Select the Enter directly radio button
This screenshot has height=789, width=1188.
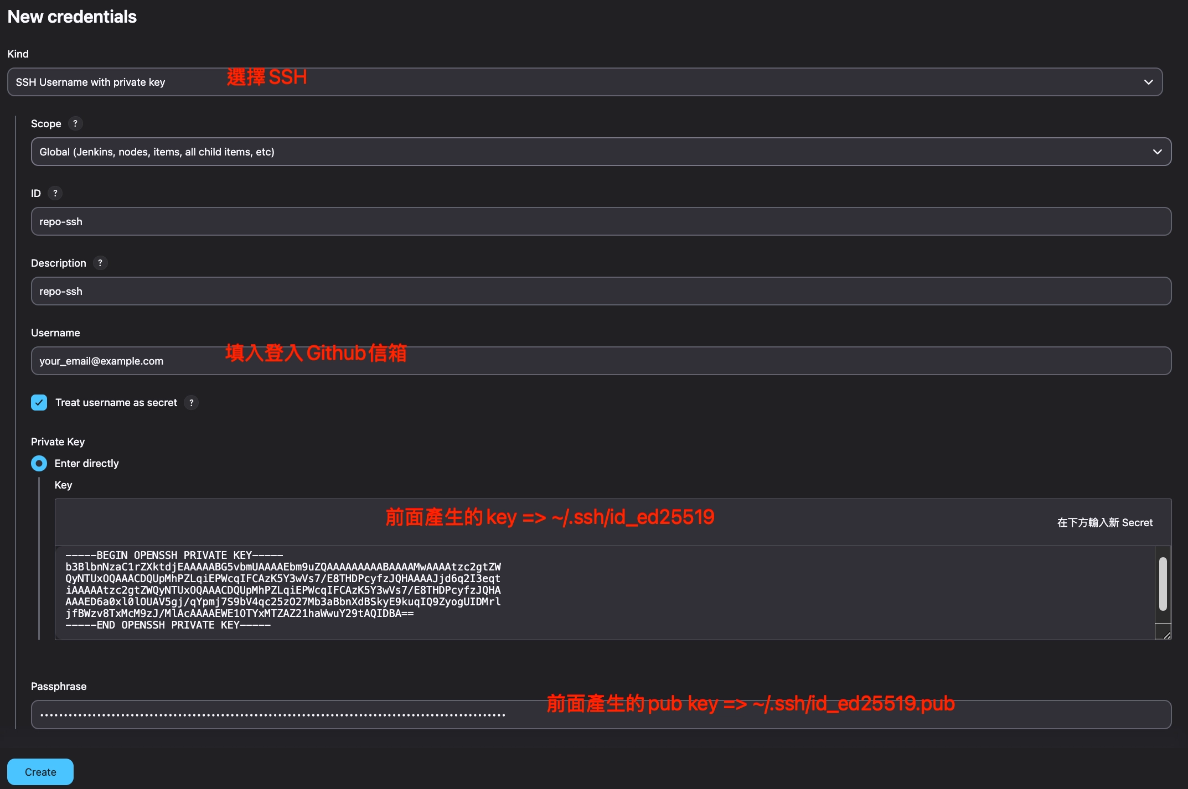39,463
